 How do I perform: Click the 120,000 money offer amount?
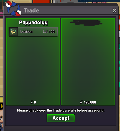pos(90,102)
